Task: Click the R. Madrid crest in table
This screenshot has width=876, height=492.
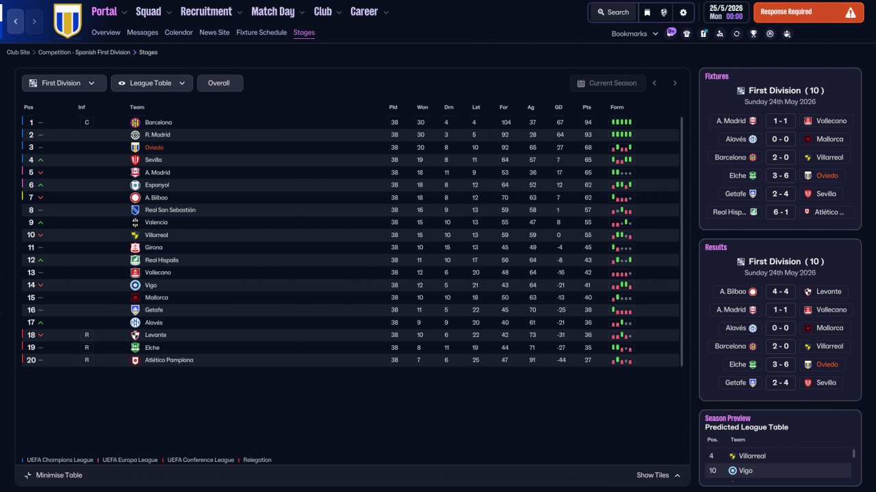Action: [135, 135]
